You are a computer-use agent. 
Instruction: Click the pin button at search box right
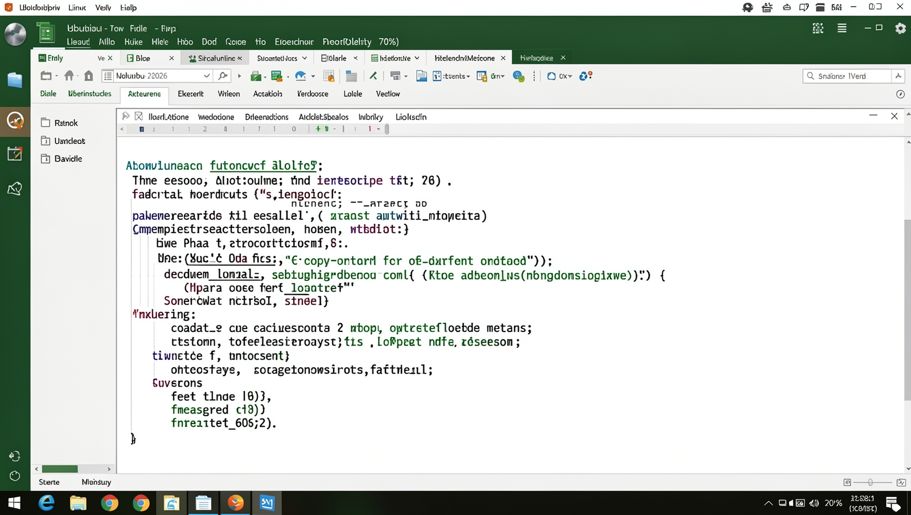[898, 76]
